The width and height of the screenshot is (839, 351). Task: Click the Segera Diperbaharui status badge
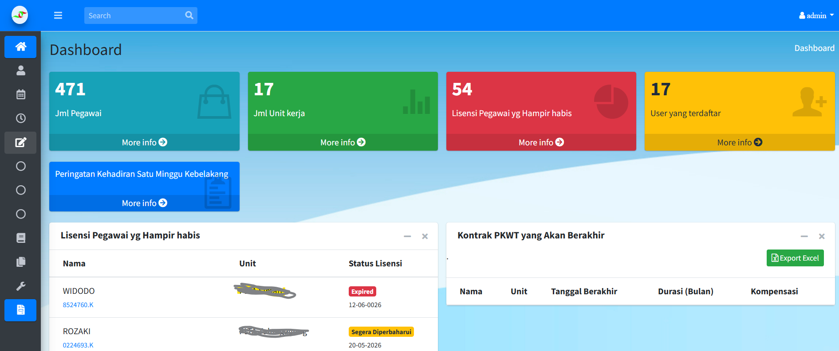pos(381,332)
